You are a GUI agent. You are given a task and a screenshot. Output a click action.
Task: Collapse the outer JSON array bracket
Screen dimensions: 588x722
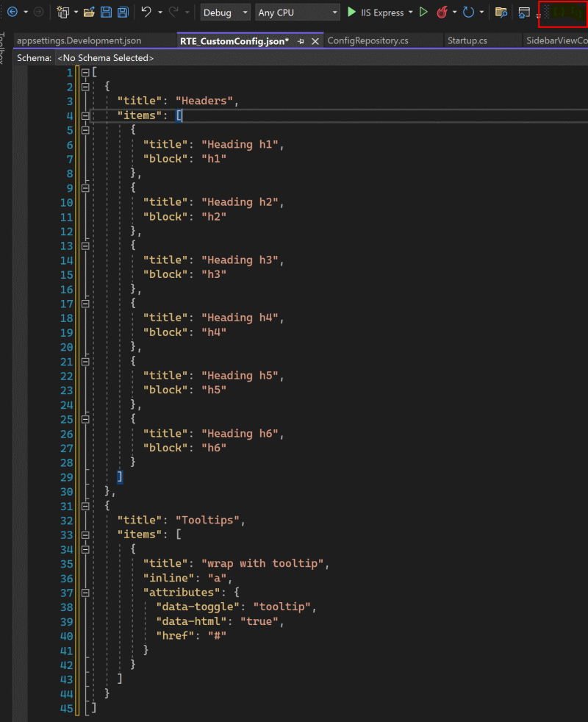coord(85,72)
